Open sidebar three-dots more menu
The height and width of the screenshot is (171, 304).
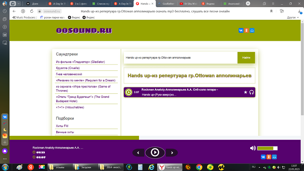pos(5,159)
